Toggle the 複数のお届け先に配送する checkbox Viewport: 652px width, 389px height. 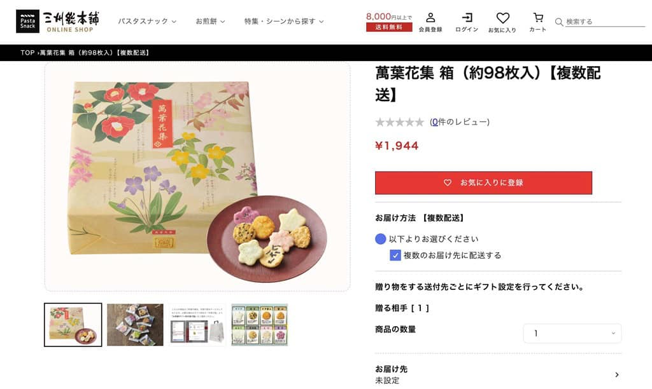pos(395,256)
